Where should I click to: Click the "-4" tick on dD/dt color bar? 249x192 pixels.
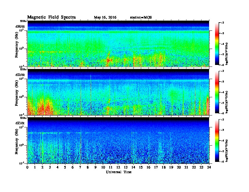coord(223,92)
